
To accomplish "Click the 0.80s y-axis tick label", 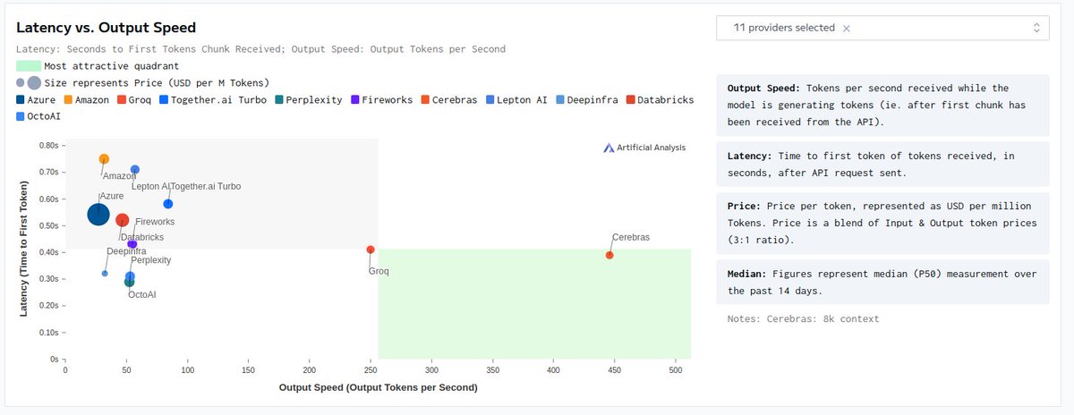I will 49,145.
